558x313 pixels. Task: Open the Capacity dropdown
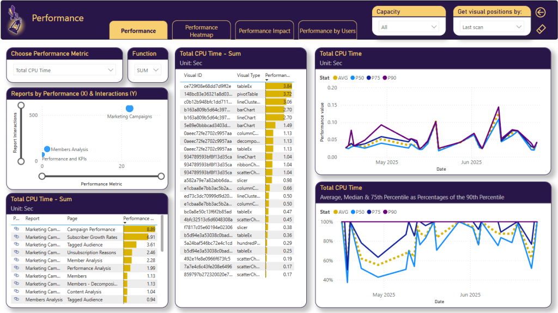point(409,27)
